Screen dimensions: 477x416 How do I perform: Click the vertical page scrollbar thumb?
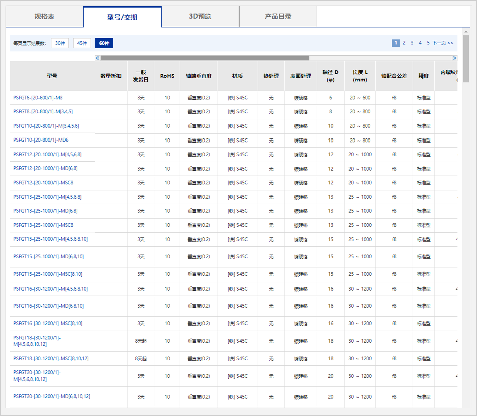coord(466,58)
